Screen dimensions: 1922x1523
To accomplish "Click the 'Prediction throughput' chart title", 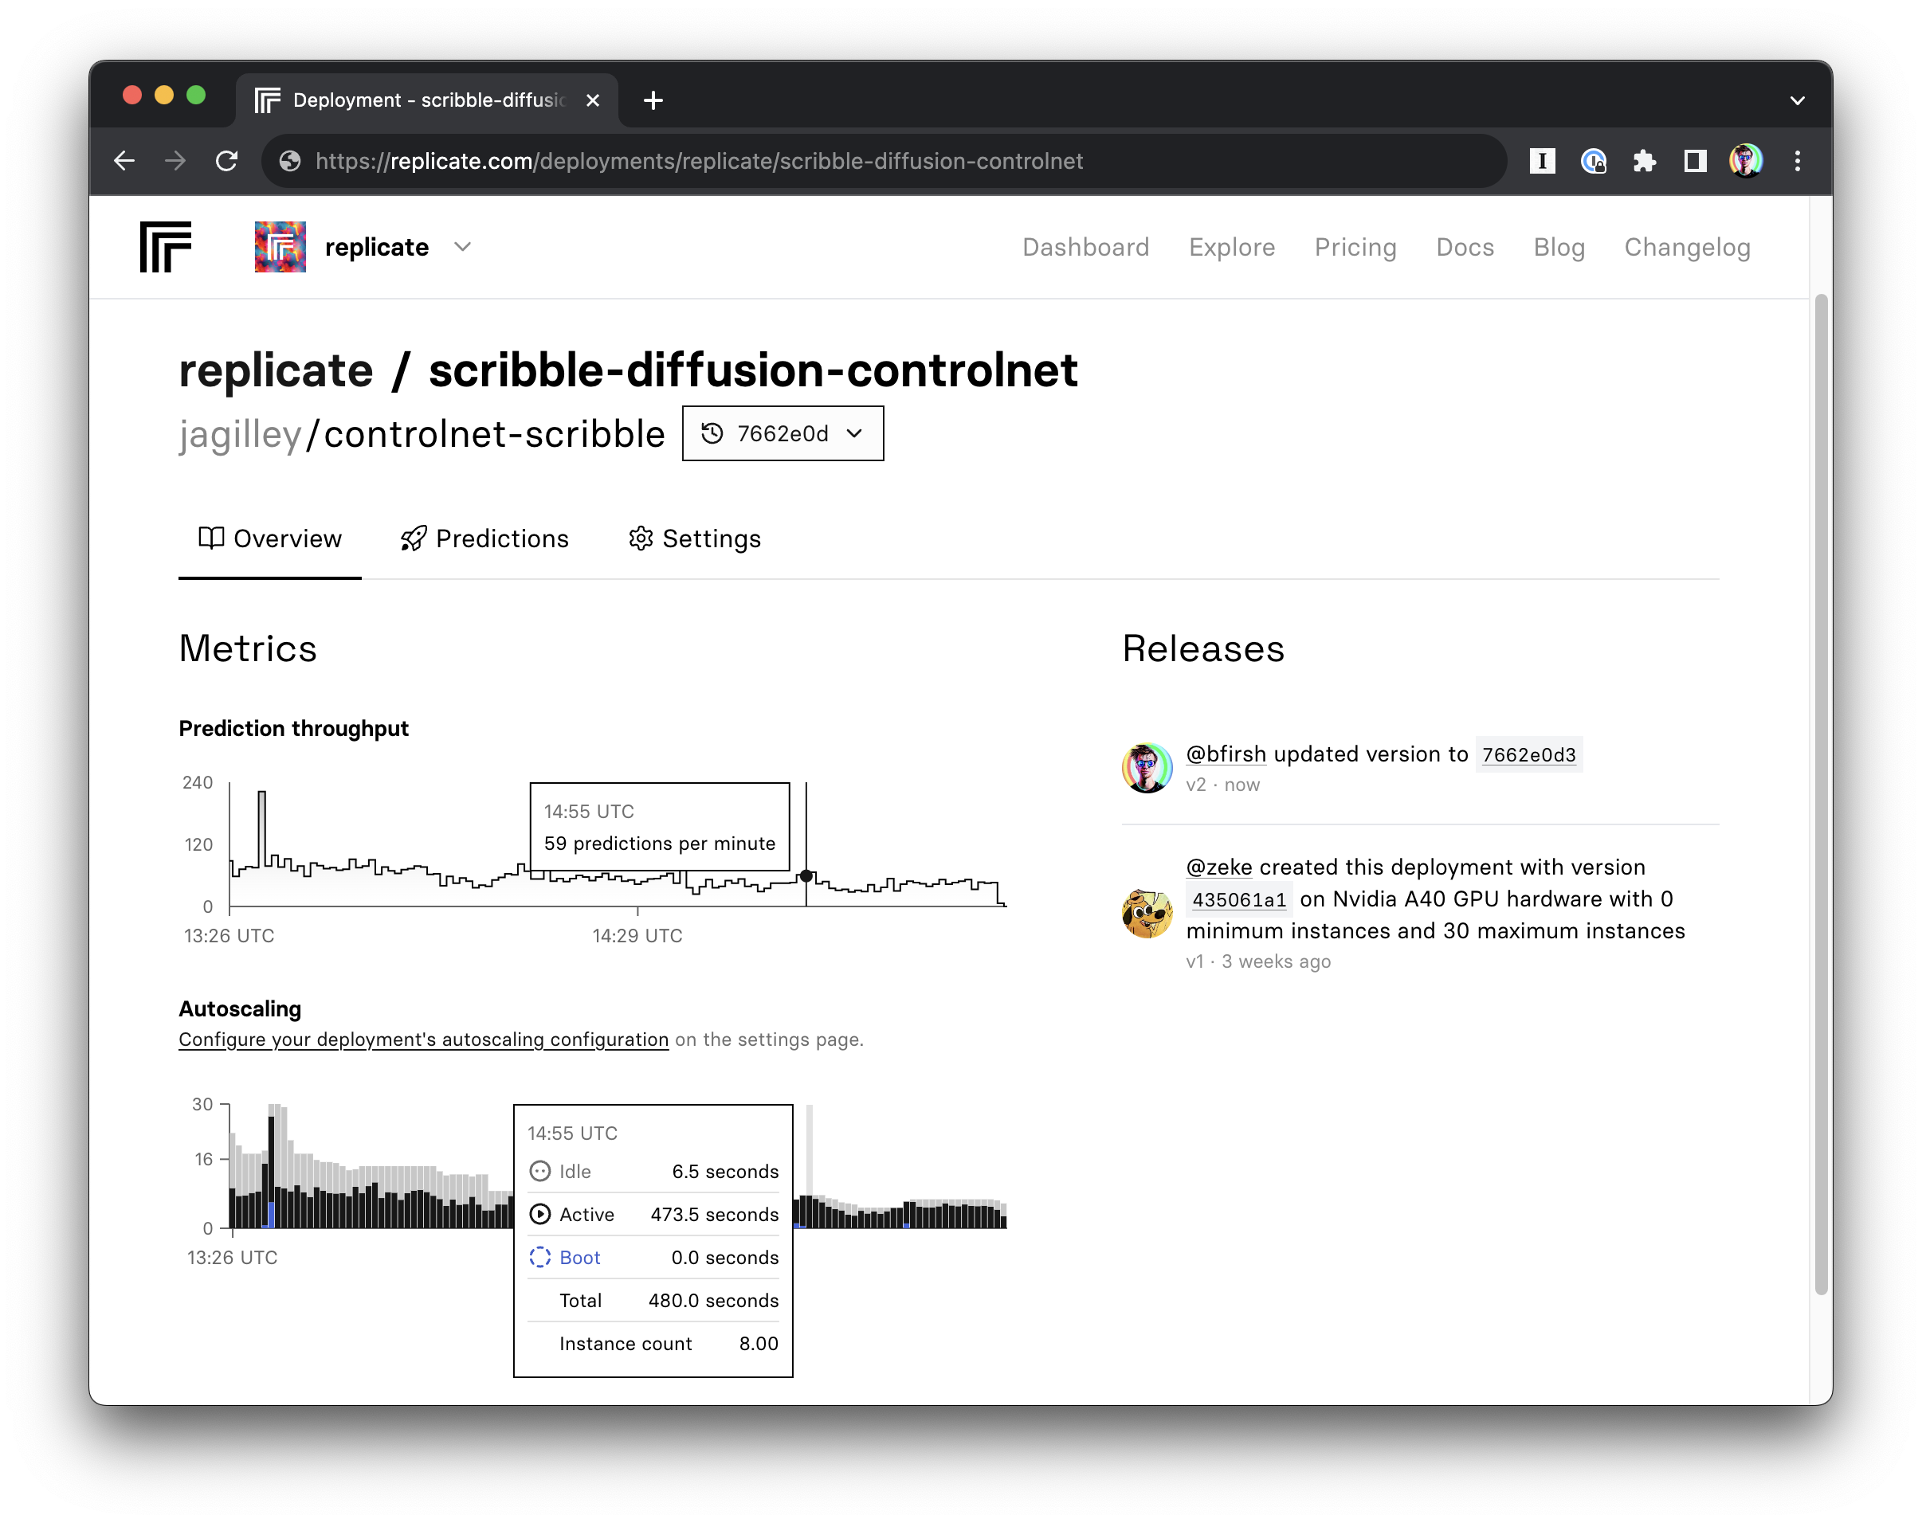I will (293, 728).
